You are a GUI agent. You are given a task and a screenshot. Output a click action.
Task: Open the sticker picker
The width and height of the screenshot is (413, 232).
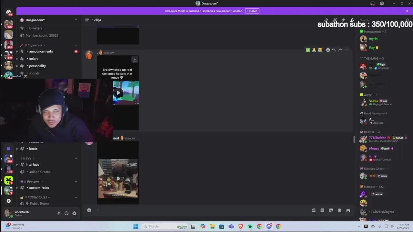click(x=331, y=210)
